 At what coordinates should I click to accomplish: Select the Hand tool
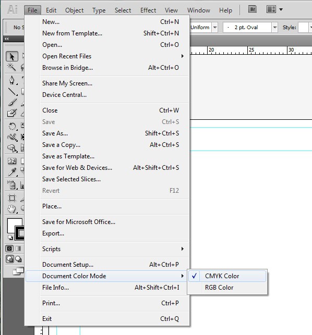pos(12,209)
